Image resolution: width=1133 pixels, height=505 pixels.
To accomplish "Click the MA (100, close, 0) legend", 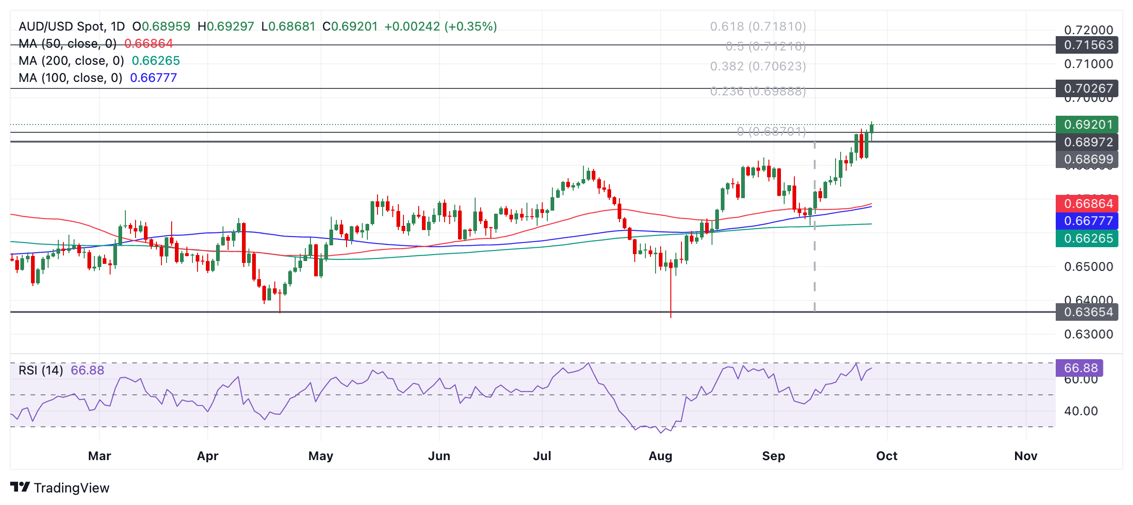I will pyautogui.click(x=70, y=78).
